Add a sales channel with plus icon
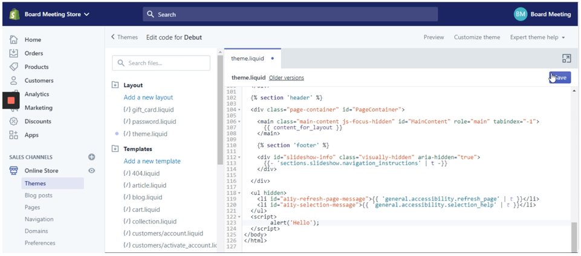 92,157
